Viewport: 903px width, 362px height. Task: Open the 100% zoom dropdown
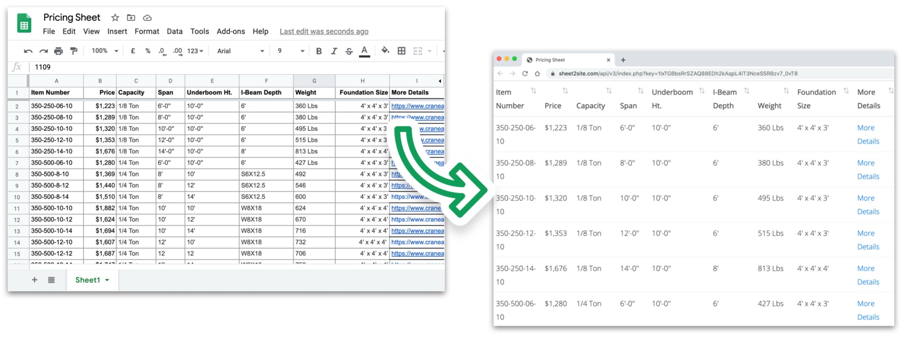point(105,51)
